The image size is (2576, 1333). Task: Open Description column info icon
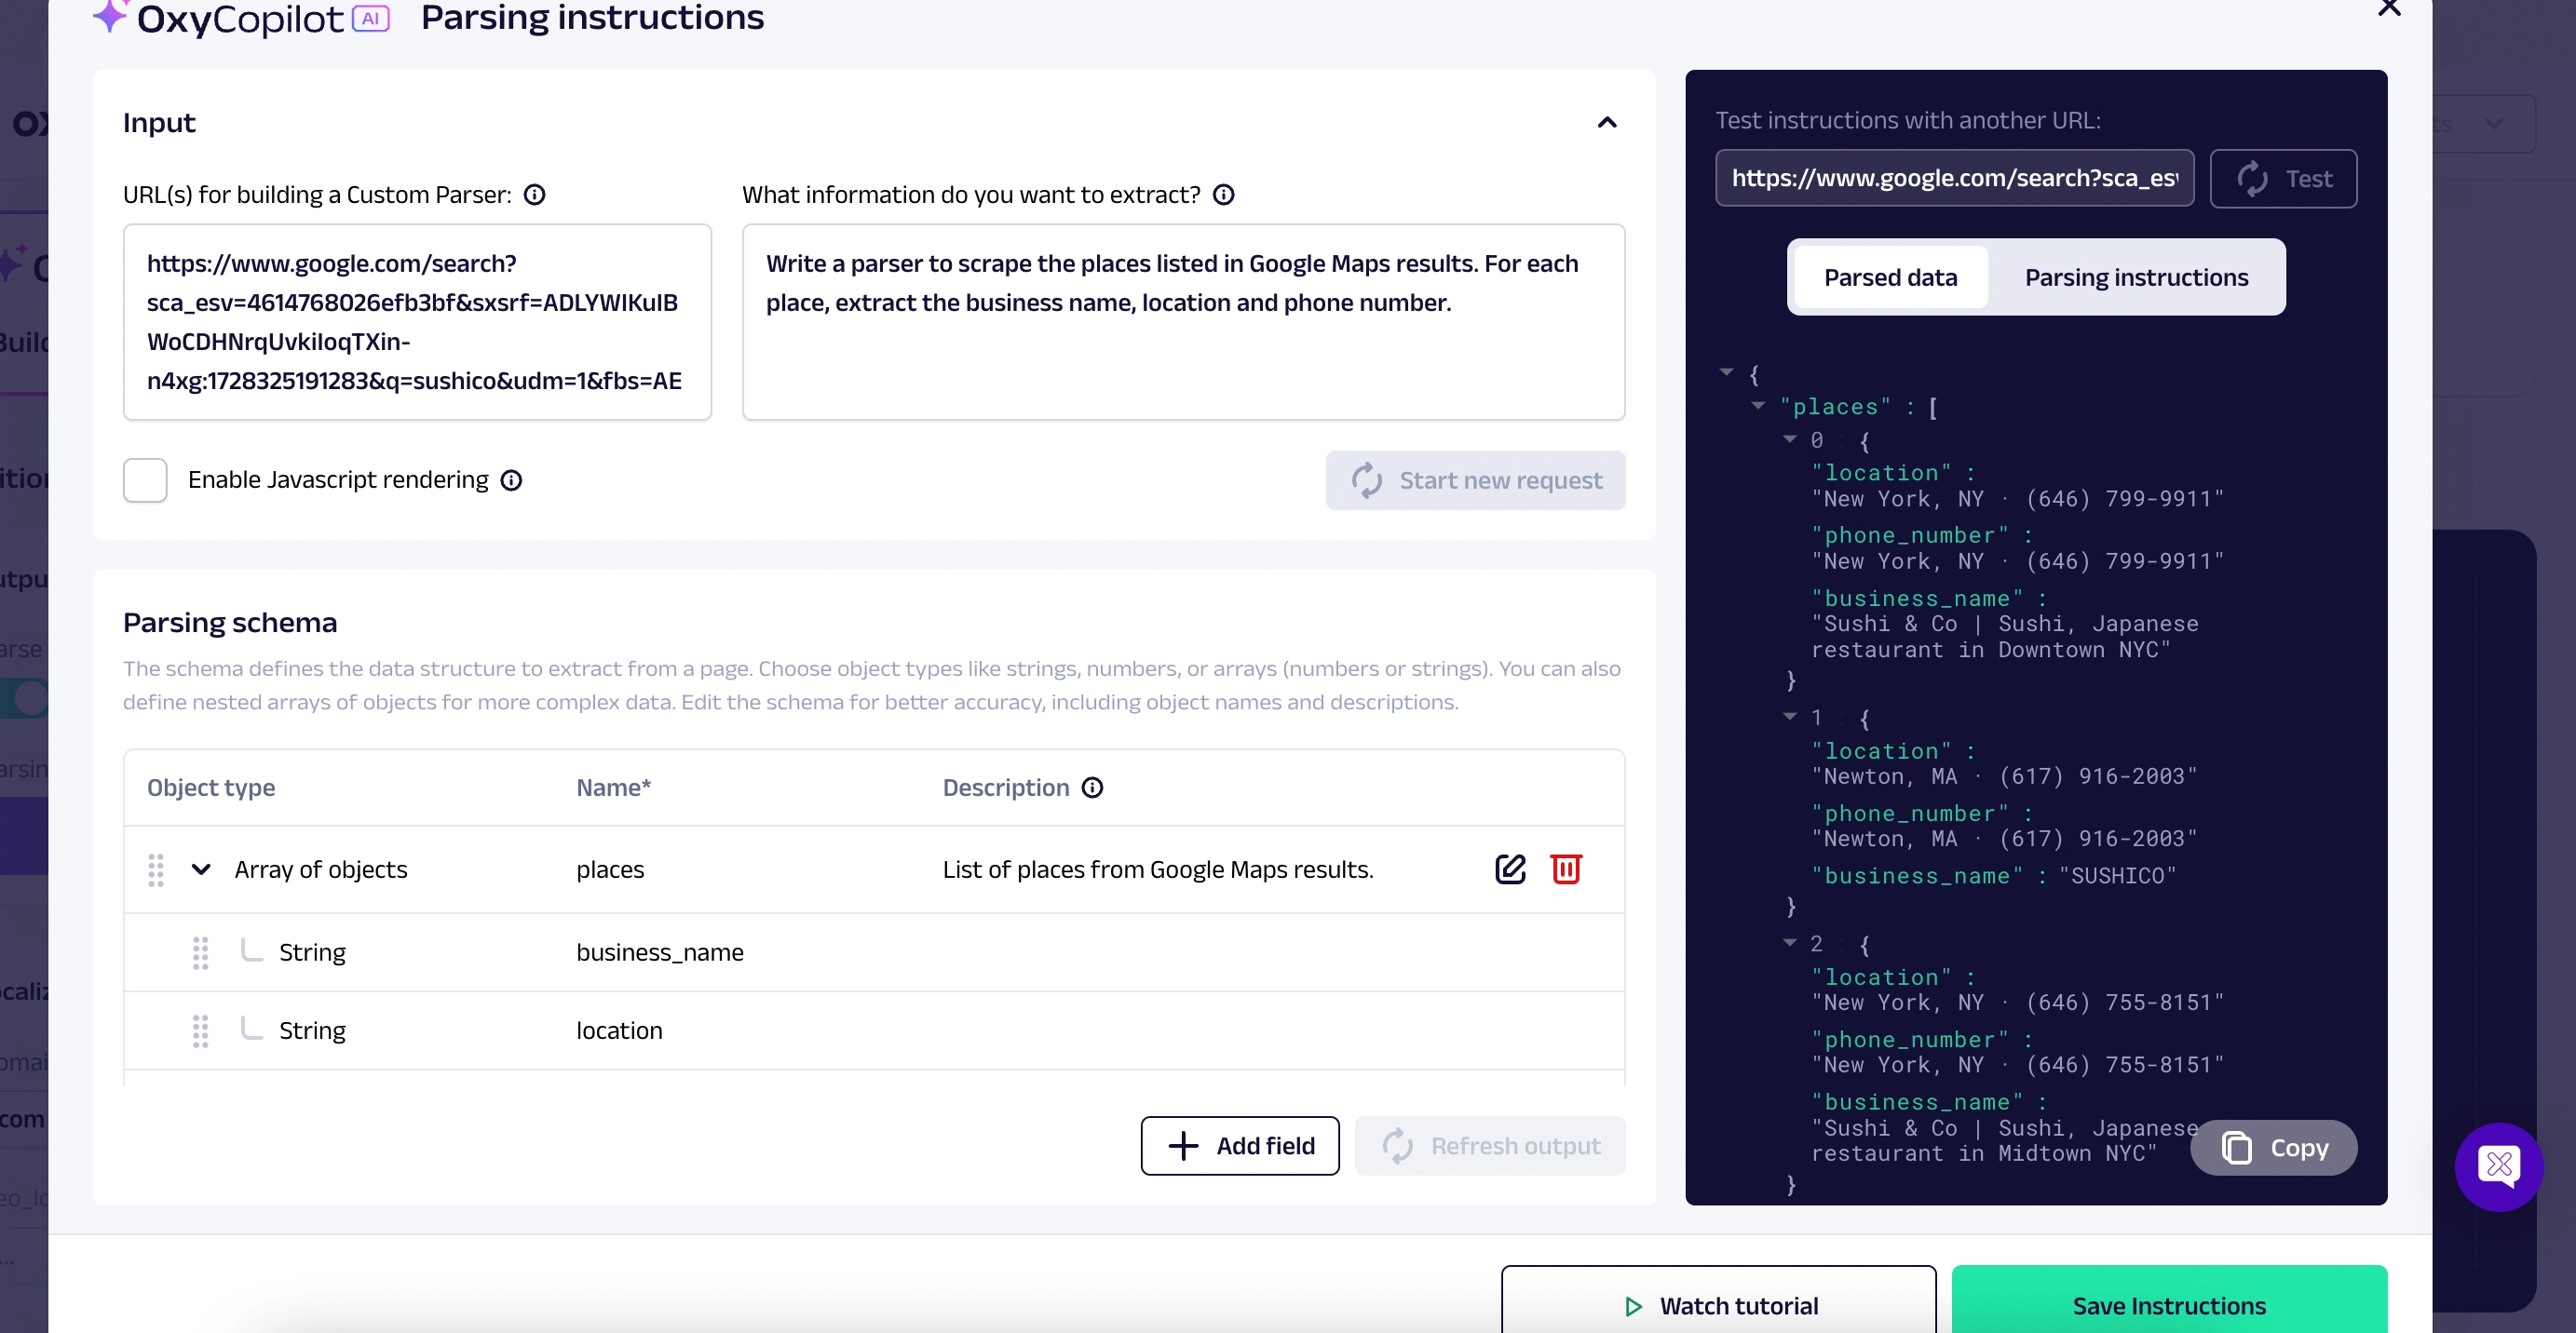(x=1093, y=788)
